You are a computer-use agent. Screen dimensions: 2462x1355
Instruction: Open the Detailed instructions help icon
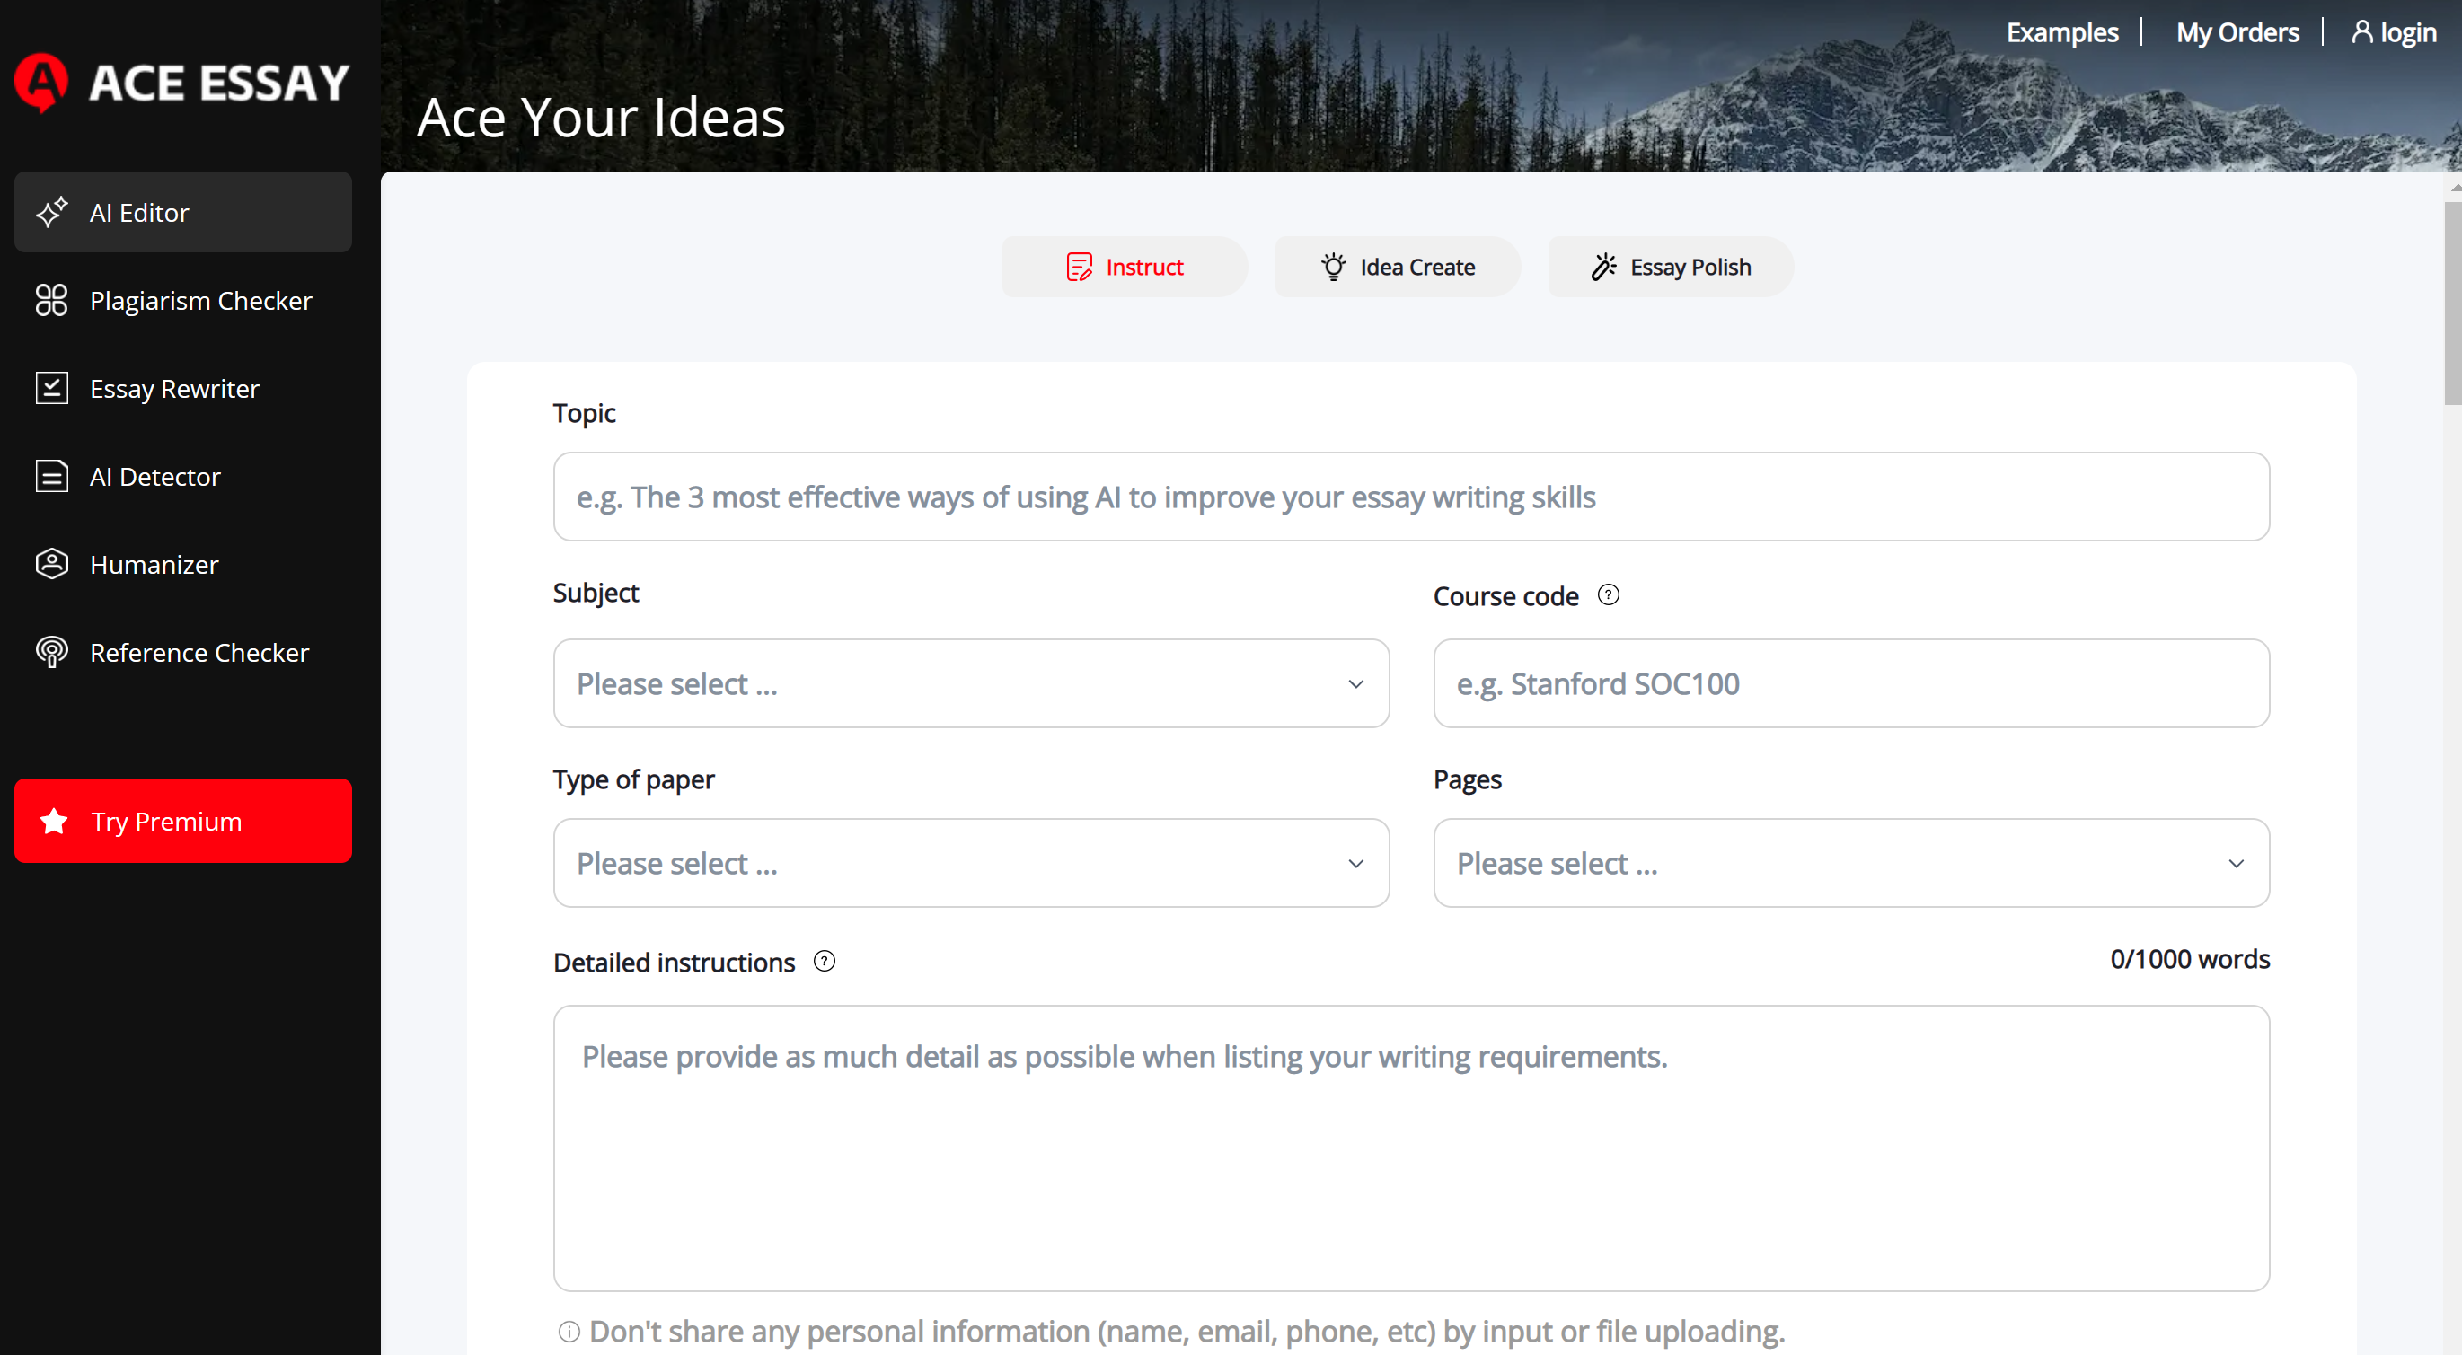(x=823, y=962)
